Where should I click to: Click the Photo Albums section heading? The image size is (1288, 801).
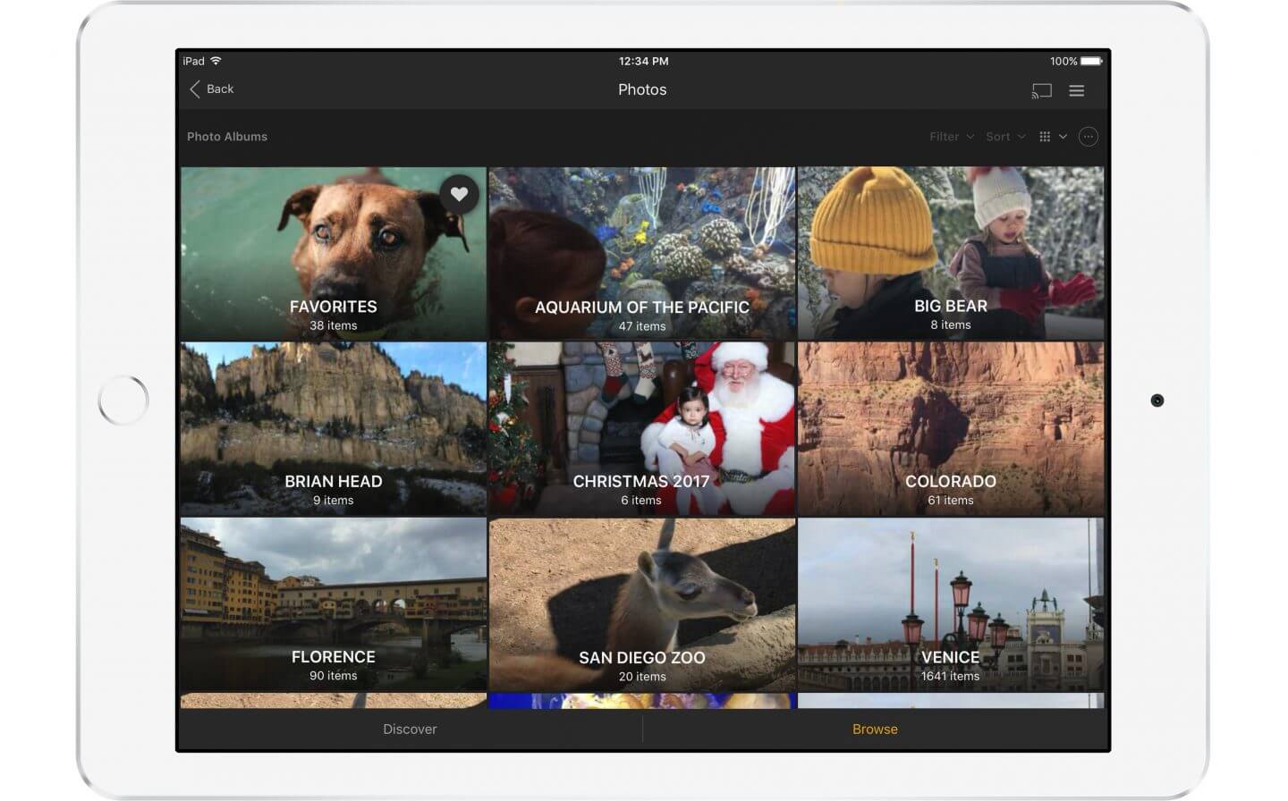(x=227, y=137)
